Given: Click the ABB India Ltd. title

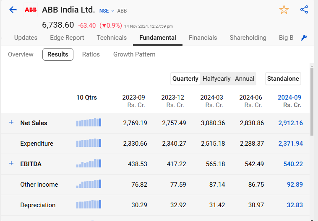Looking at the screenshot, I should (68, 10).
